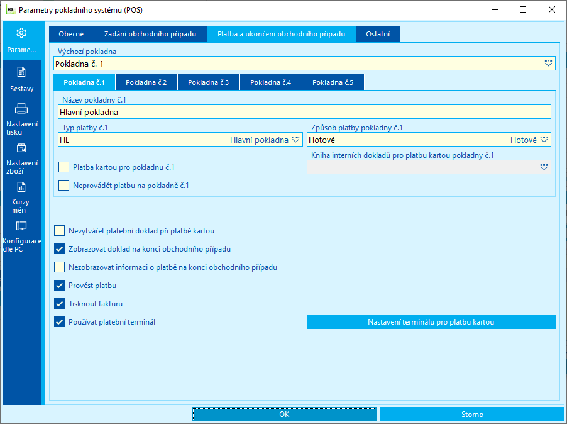Click the Provést platbu label text
This screenshot has width=567, height=424.
click(x=92, y=286)
